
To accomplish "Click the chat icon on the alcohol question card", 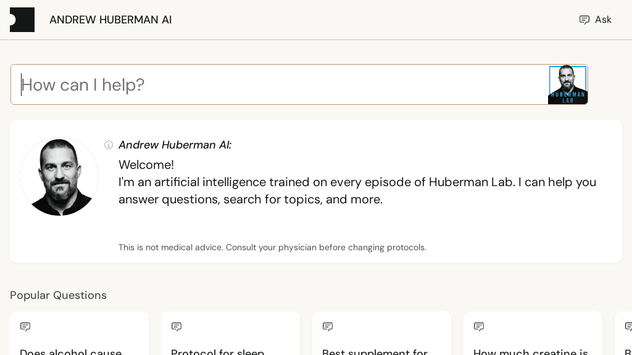I will pyautogui.click(x=25, y=327).
